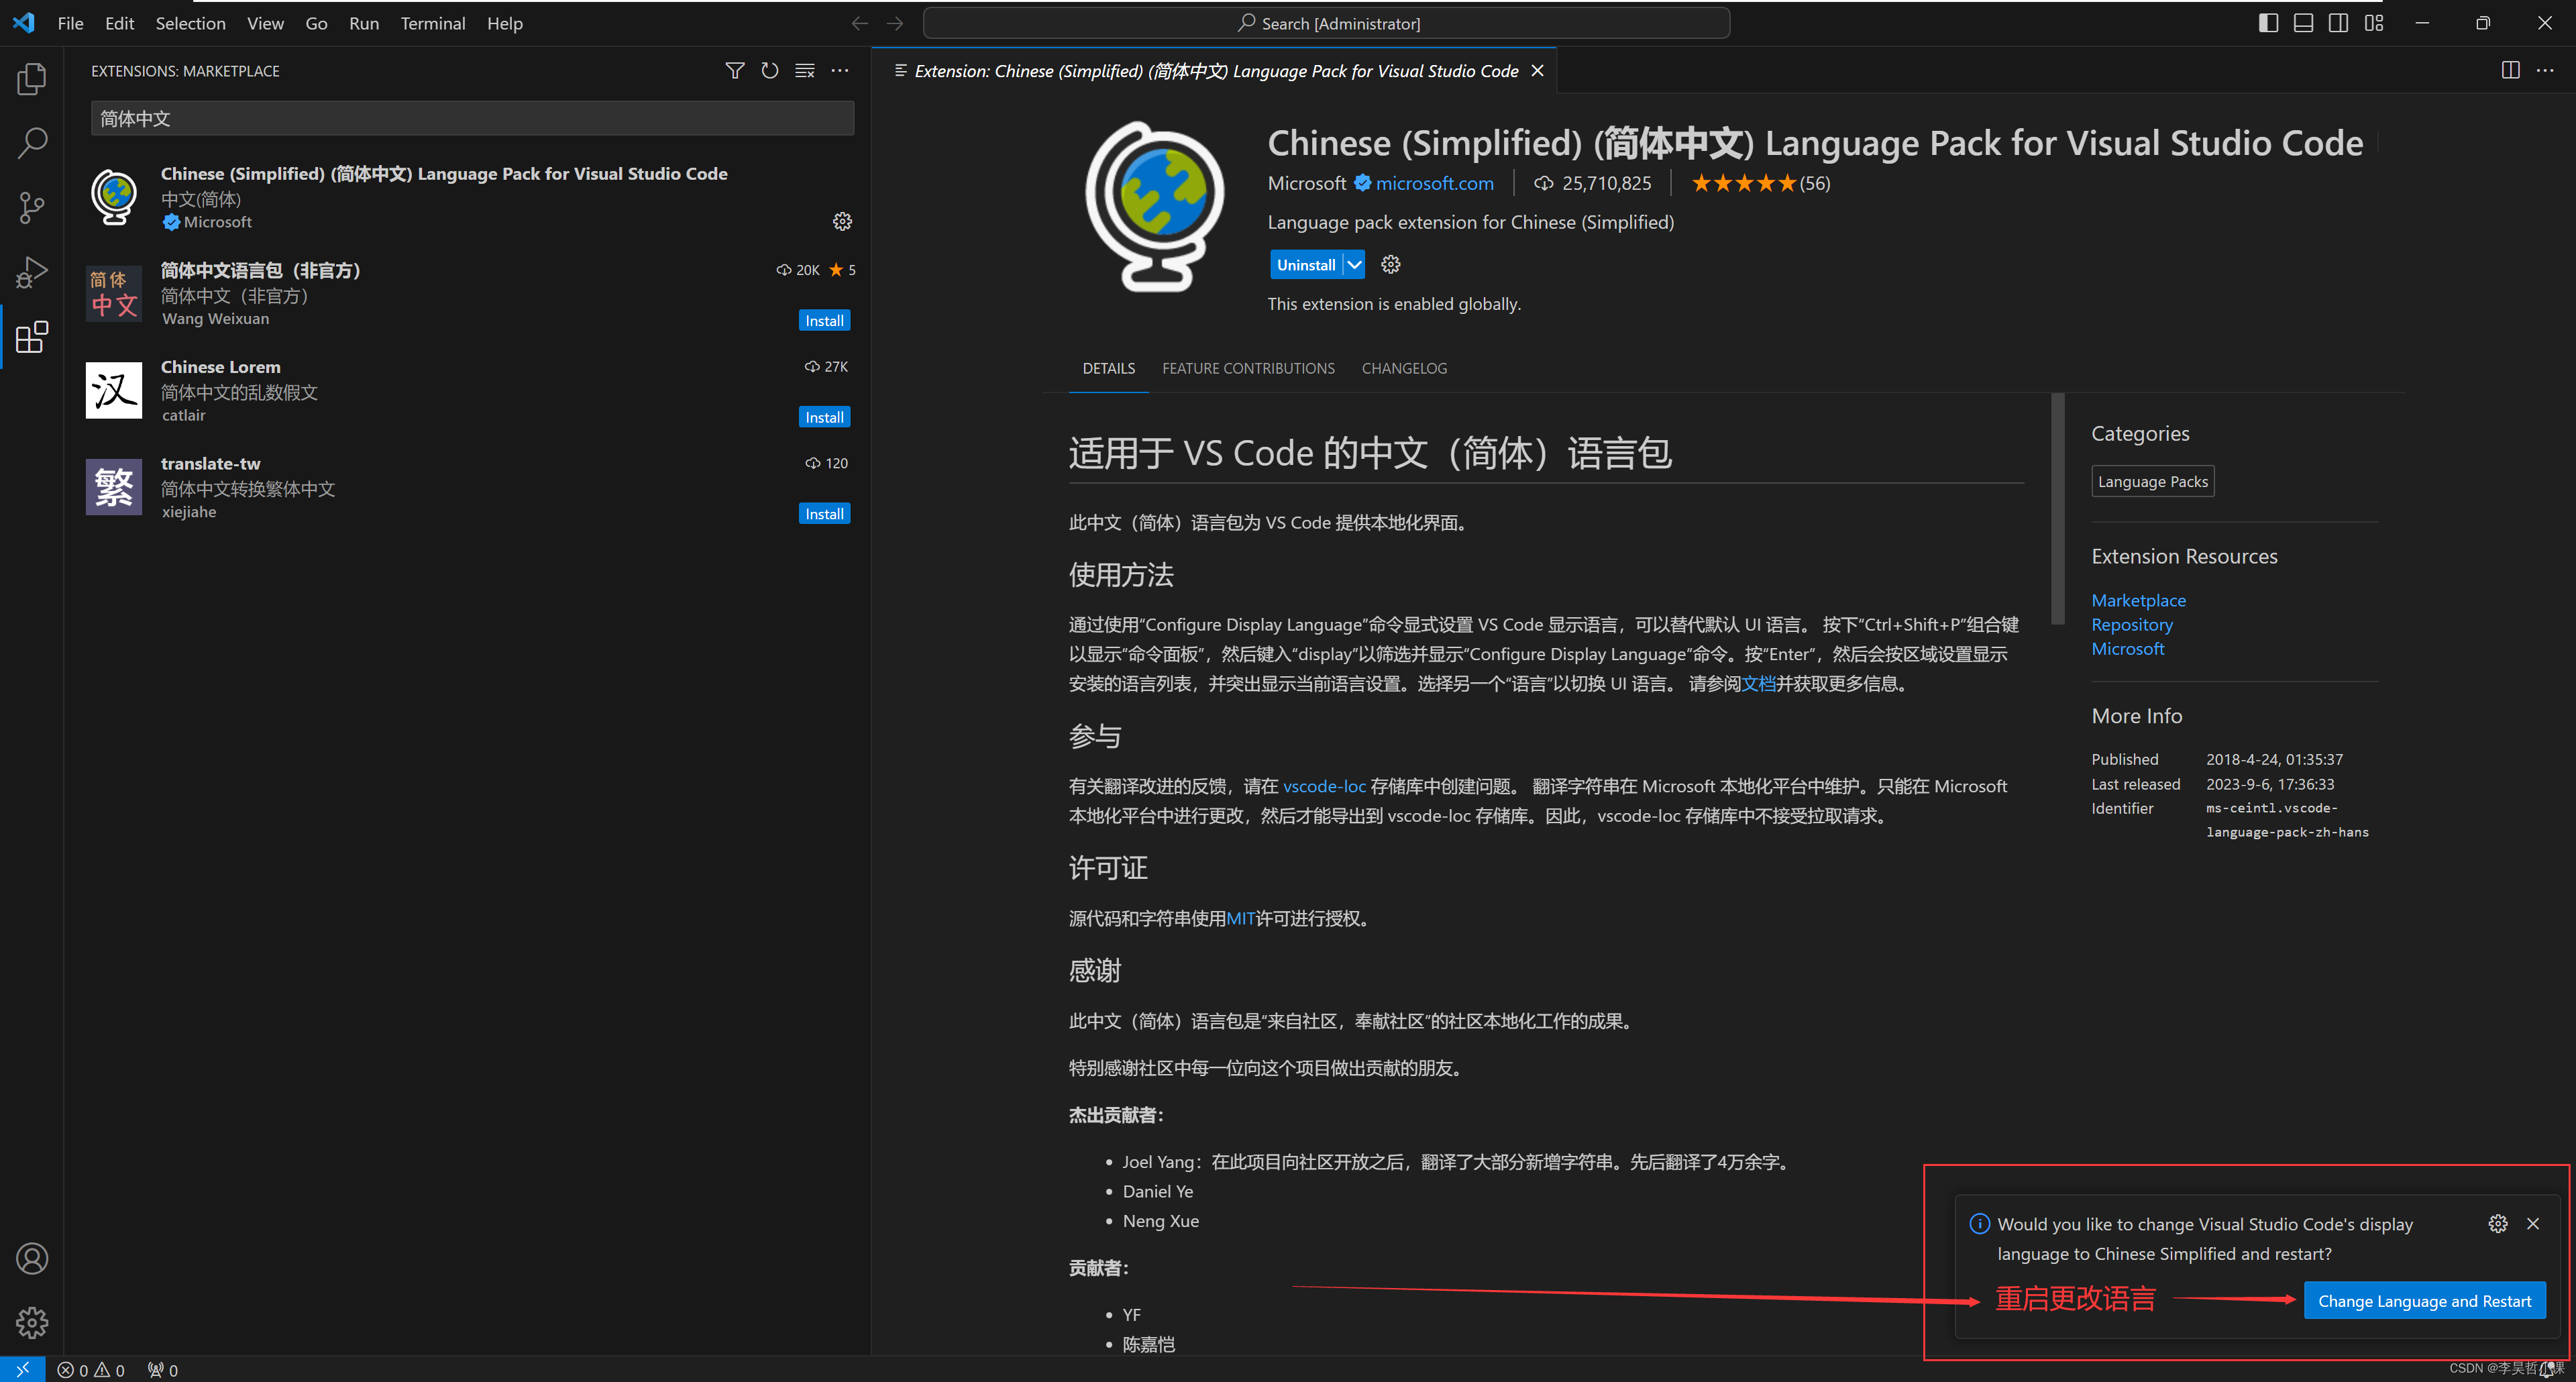Select the Chinese Lorem list item
The image size is (2576, 1382).
[468, 390]
